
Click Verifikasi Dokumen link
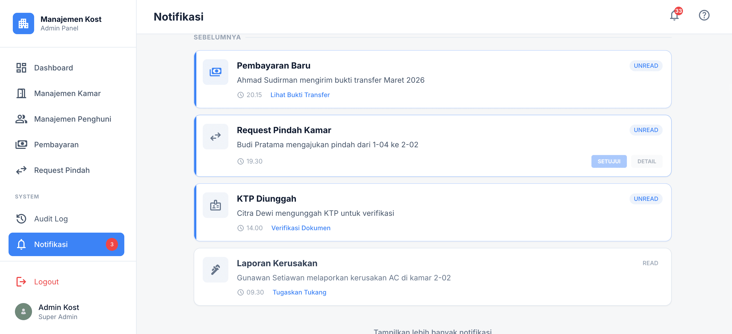(x=301, y=228)
